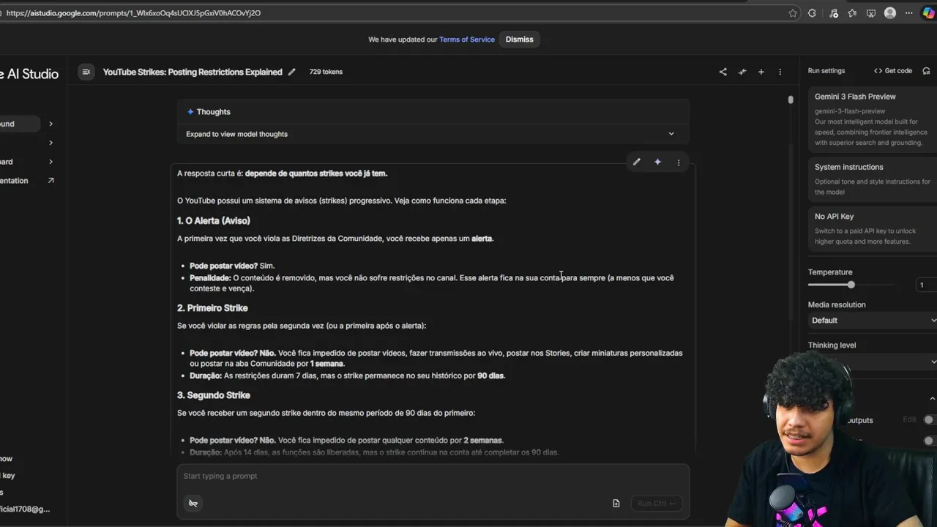The height and width of the screenshot is (527, 937).
Task: Open the response's three-dot options menu
Action: 679,162
